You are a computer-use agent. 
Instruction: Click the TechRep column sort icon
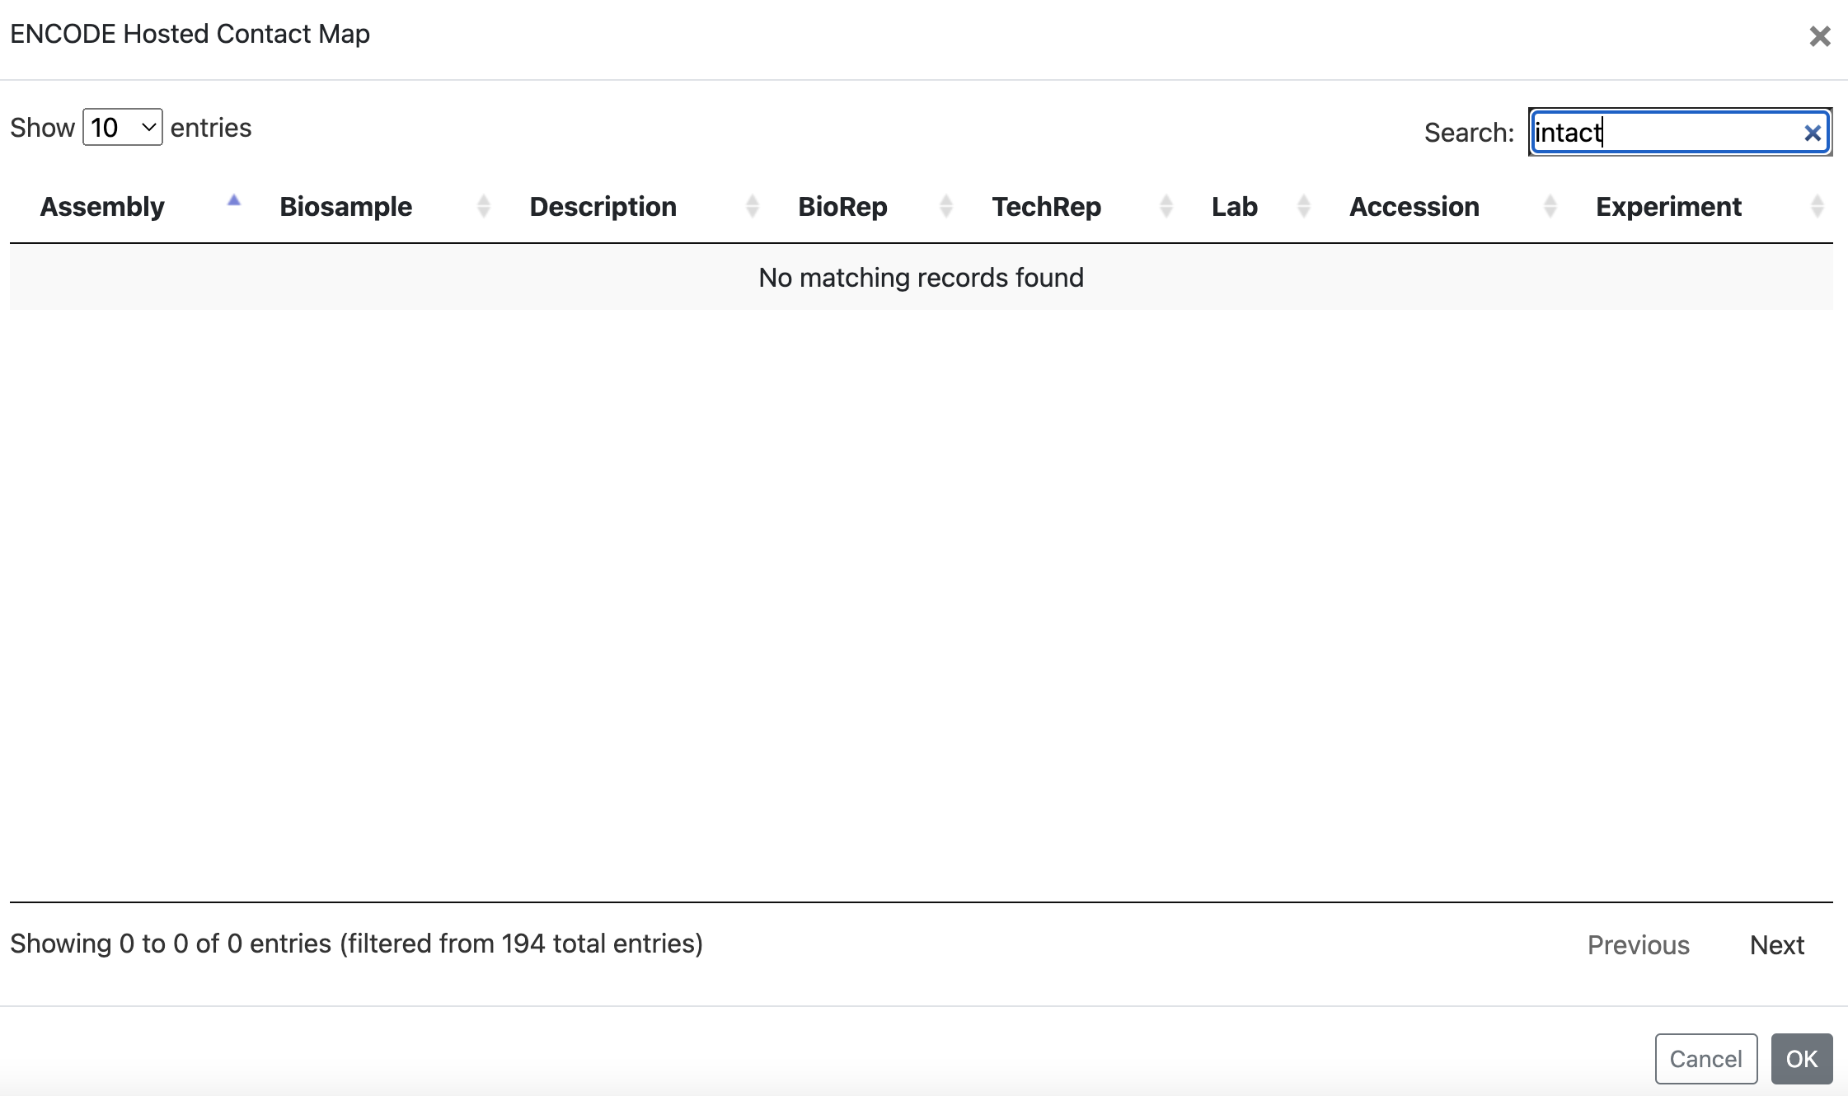1166,206
